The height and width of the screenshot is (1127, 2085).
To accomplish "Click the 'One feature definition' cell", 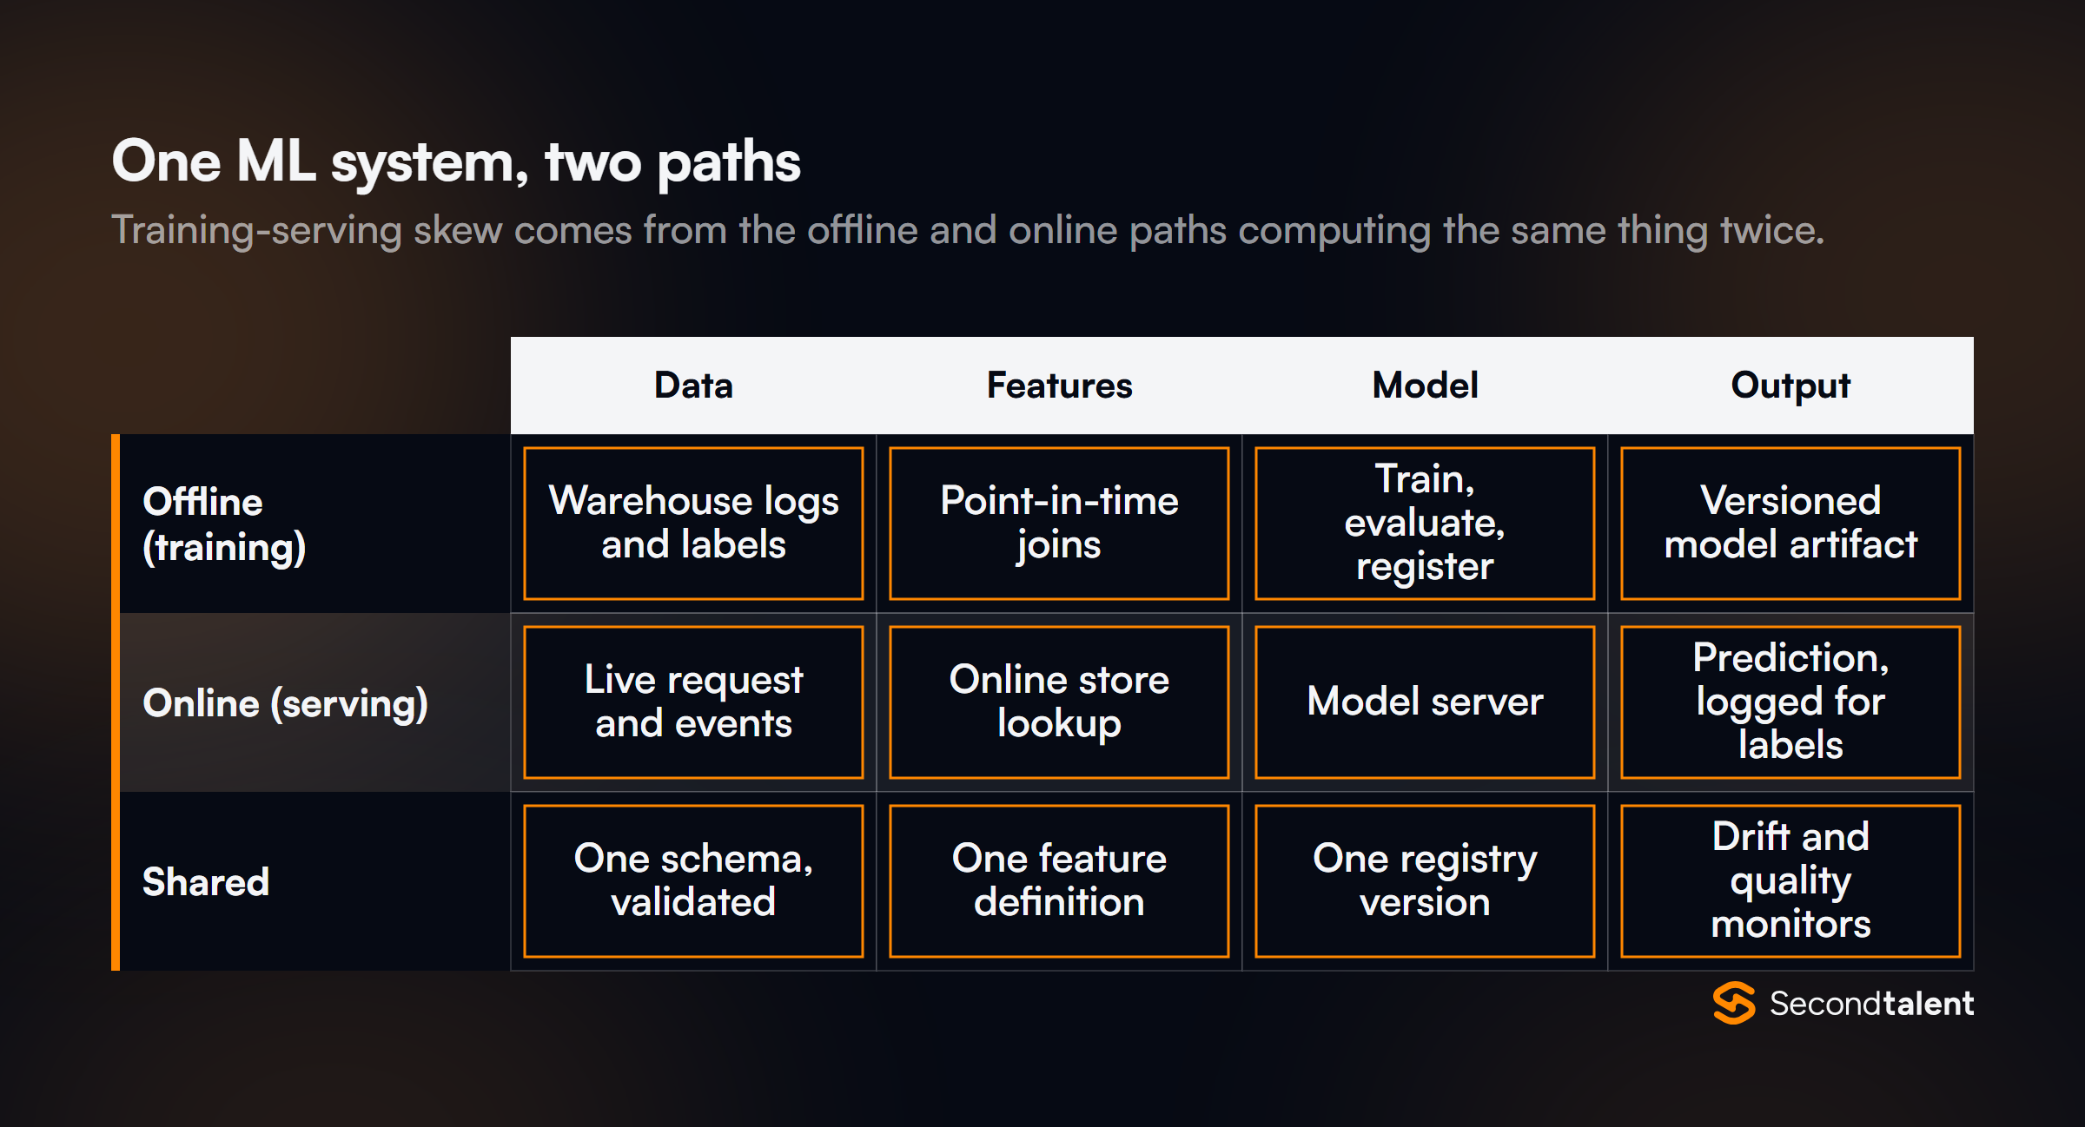I will 1059,881.
